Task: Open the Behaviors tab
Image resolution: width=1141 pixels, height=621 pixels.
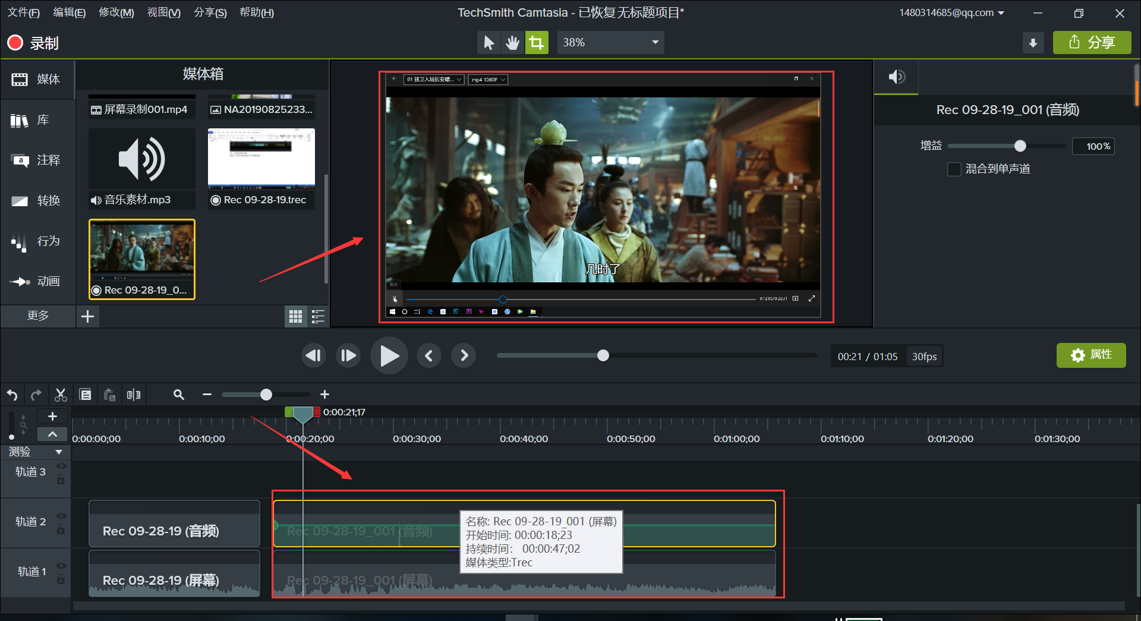Action: [x=37, y=241]
